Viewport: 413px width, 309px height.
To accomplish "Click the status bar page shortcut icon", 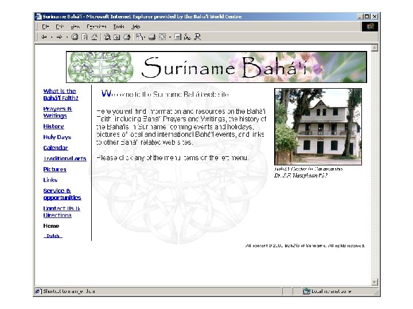I will click(x=38, y=291).
